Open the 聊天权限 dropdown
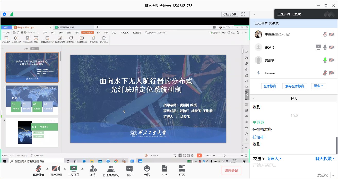338x179 pixels. 325,159
